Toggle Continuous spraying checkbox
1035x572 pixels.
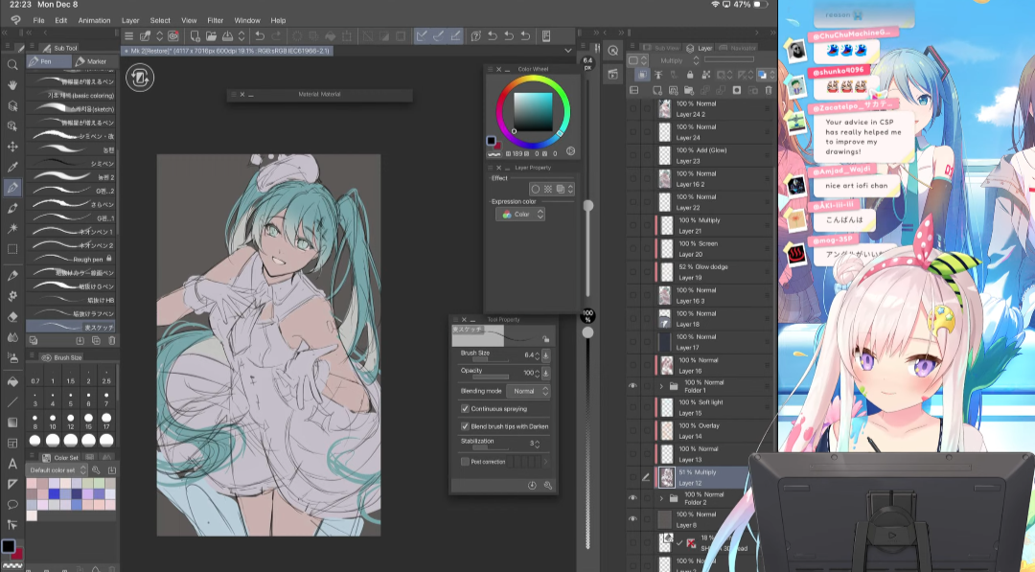click(x=466, y=409)
